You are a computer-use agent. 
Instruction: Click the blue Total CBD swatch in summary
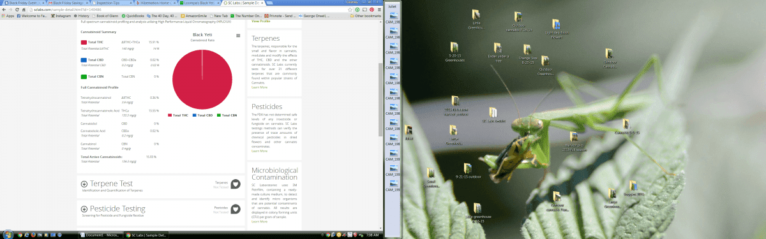(x=84, y=59)
